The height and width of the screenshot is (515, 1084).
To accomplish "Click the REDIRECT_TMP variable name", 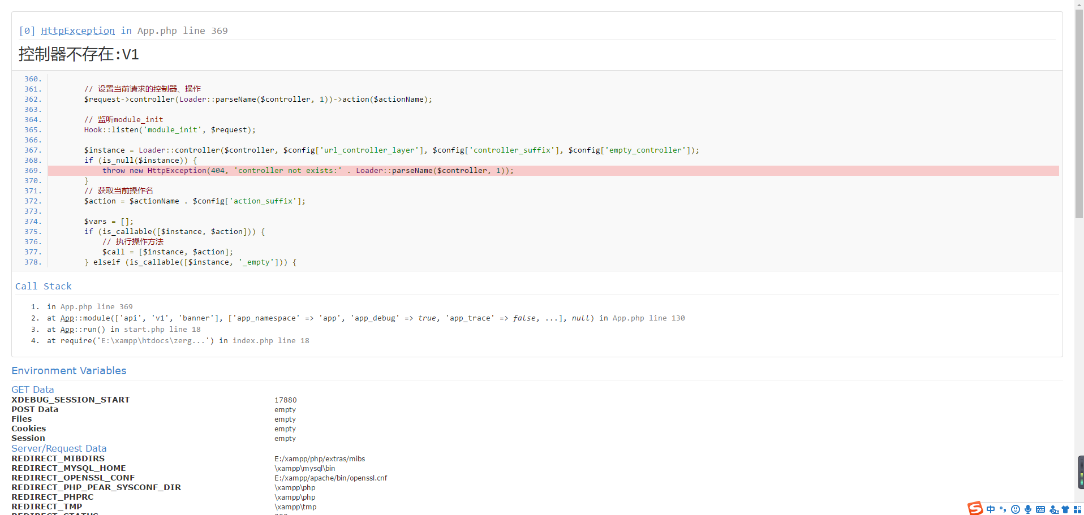I will click(x=47, y=507).
